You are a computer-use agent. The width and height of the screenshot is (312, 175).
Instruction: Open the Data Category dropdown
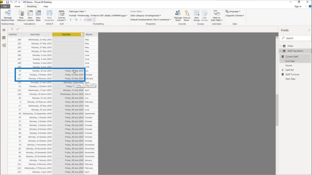tap(145, 16)
